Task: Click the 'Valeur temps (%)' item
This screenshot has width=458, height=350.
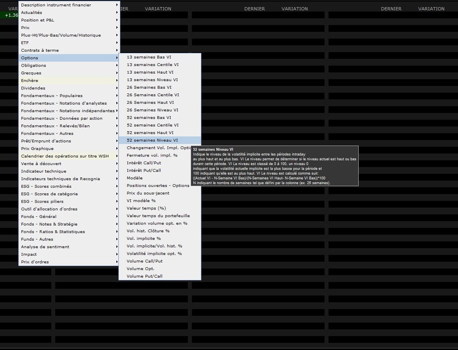Action: click(x=146, y=208)
